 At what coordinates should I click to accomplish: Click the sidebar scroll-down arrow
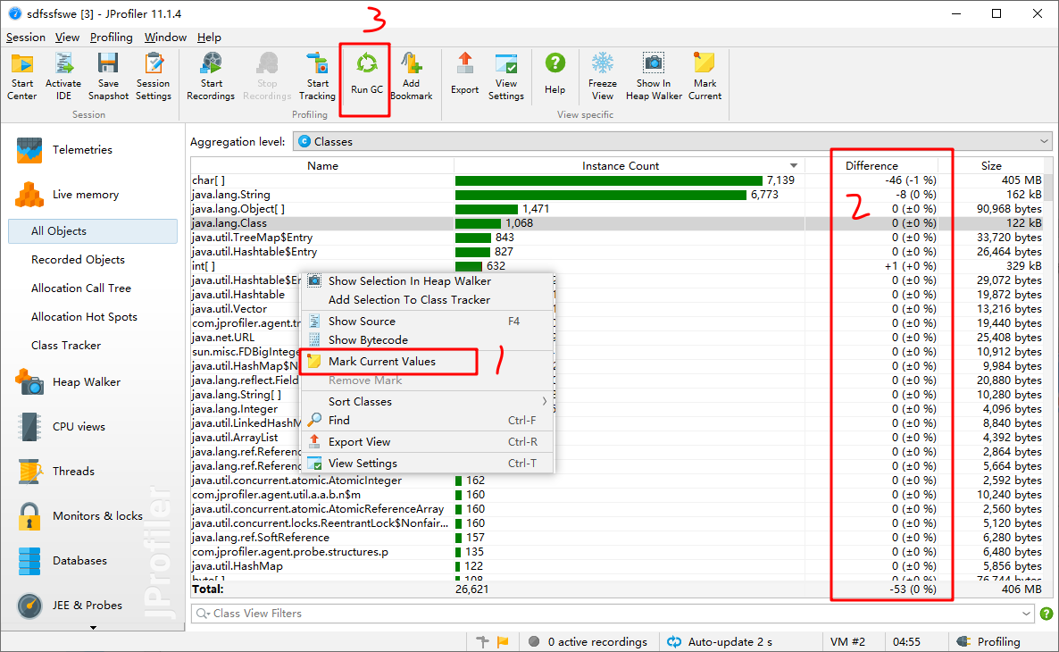tap(93, 628)
